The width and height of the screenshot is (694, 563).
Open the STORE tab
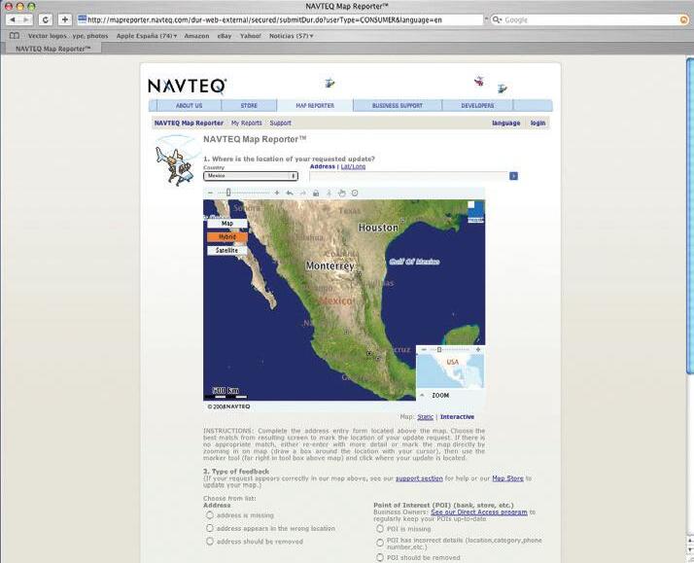tap(249, 106)
